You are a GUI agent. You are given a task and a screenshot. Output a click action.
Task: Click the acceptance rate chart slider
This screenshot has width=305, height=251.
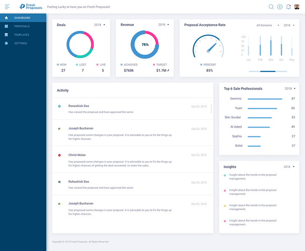pyautogui.click(x=268, y=72)
